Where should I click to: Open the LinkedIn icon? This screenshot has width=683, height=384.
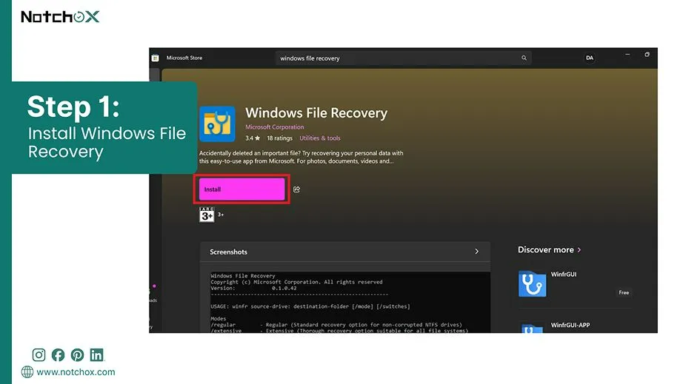tap(97, 355)
